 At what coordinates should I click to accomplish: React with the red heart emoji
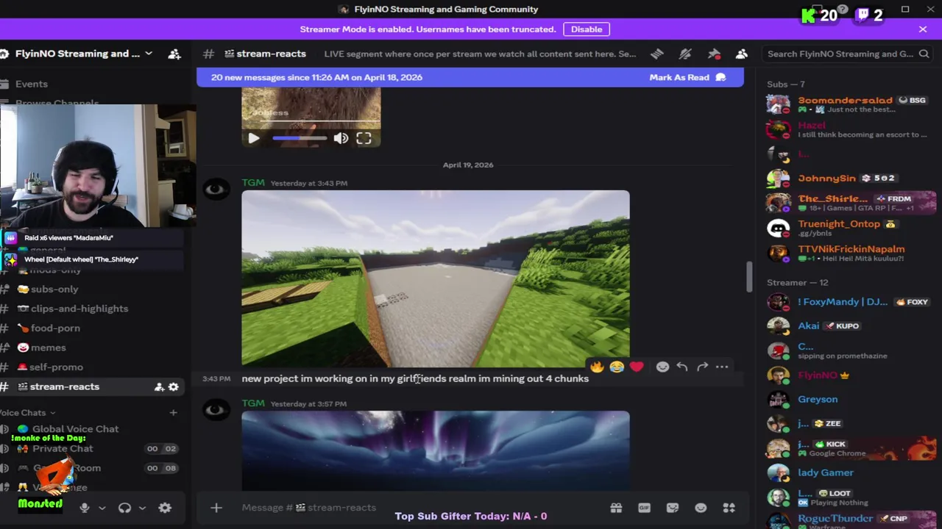click(637, 367)
